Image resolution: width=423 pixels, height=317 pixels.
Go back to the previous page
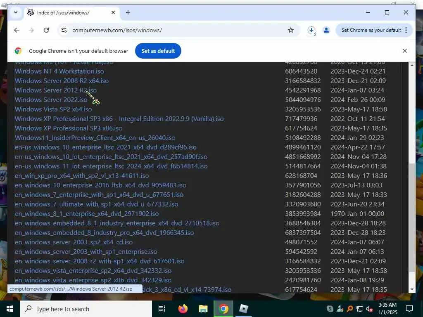[17, 30]
